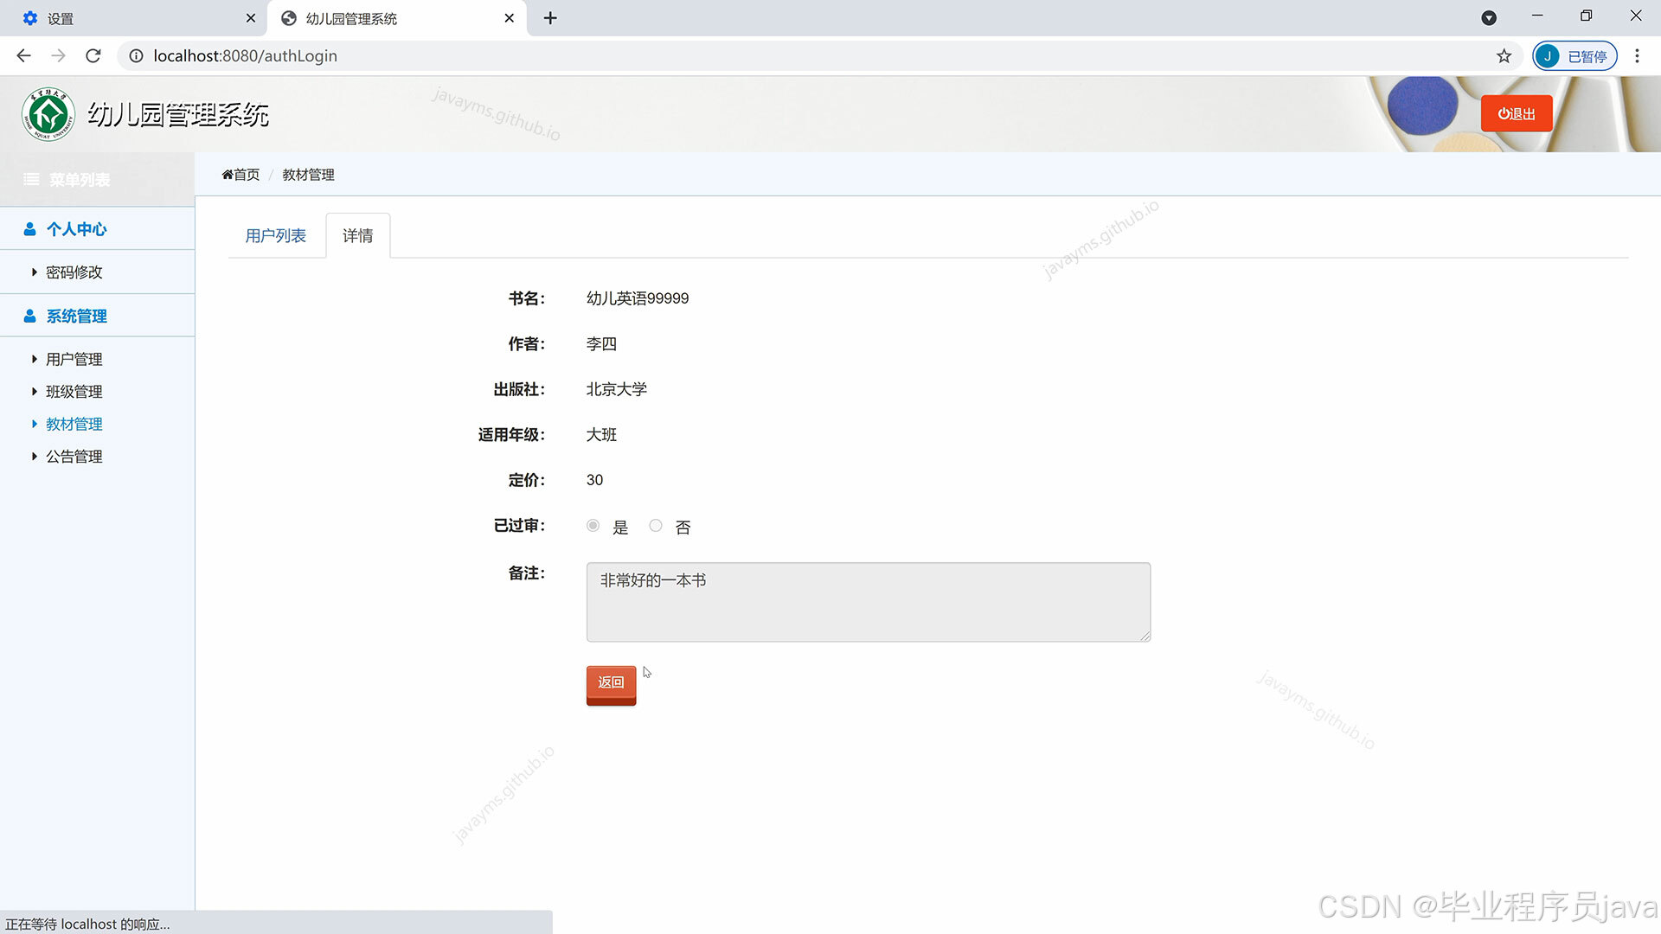
Task: Click the textarea resize handle corner
Action: pos(1145,636)
